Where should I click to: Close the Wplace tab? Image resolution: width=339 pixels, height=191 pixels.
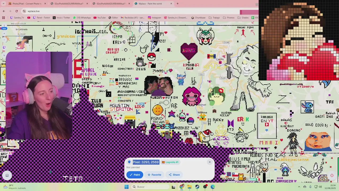point(171,3)
